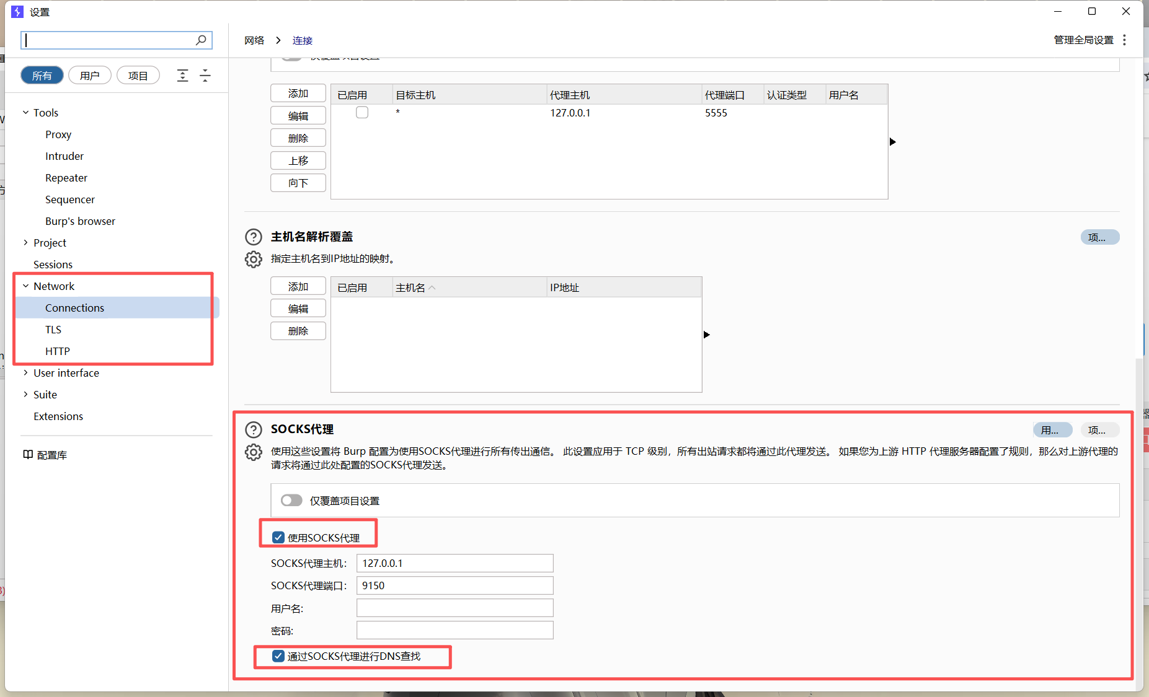Toggle the 仅覆盖项目设置 switch
1149x697 pixels.
pyautogui.click(x=291, y=500)
